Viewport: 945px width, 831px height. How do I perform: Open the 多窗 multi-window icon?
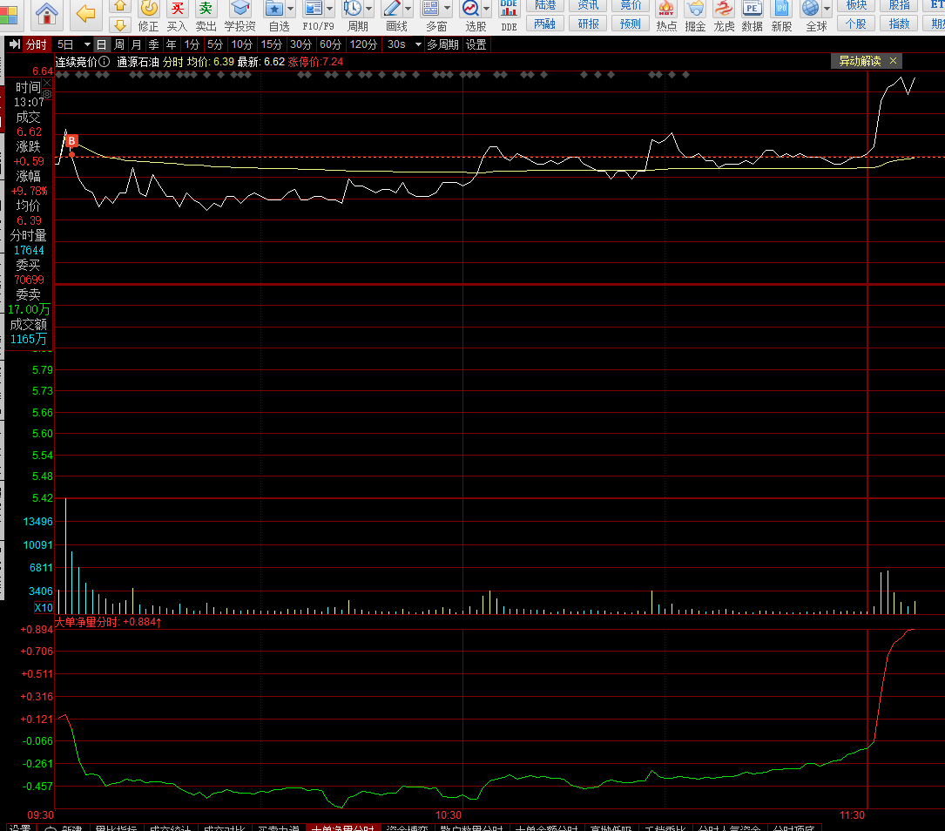point(431,16)
